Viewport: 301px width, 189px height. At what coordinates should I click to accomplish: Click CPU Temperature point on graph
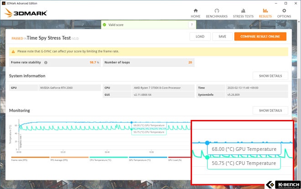click(131, 129)
